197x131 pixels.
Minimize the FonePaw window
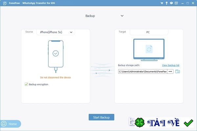coord(183,3)
